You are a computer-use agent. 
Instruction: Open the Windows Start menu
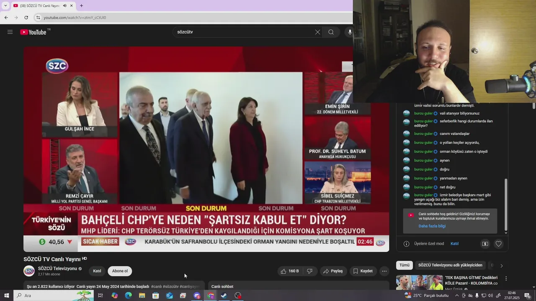[x=6, y=296]
